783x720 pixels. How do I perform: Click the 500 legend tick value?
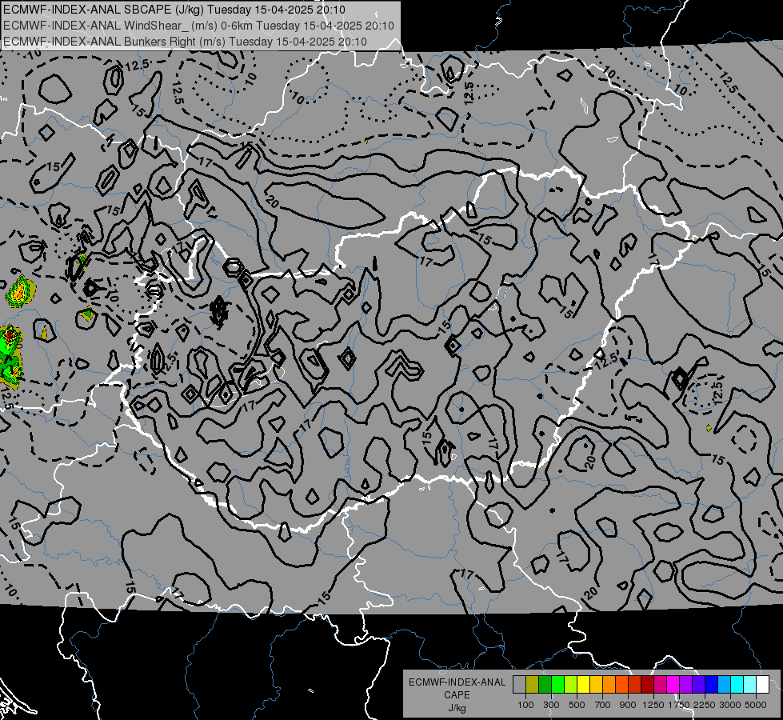click(577, 705)
